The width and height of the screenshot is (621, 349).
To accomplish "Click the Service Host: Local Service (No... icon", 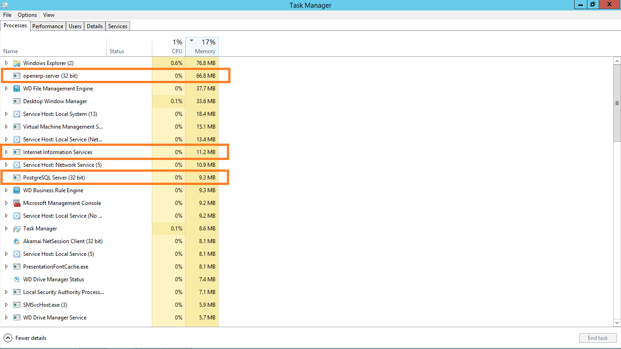I will (17, 216).
